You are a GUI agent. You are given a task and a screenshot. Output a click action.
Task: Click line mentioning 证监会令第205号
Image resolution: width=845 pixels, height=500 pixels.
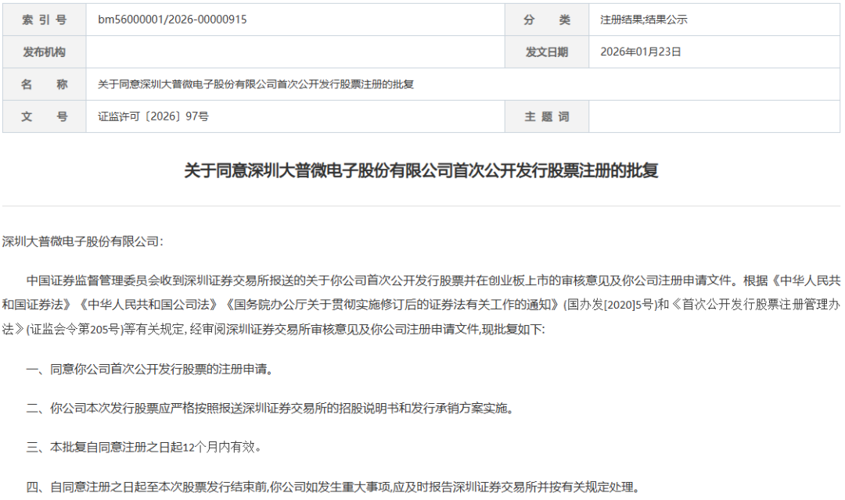click(x=273, y=330)
